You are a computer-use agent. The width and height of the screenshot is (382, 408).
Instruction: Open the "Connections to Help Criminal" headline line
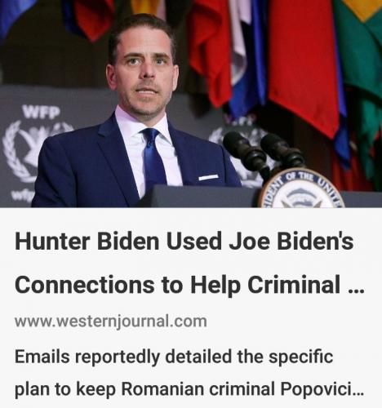pos(178,285)
